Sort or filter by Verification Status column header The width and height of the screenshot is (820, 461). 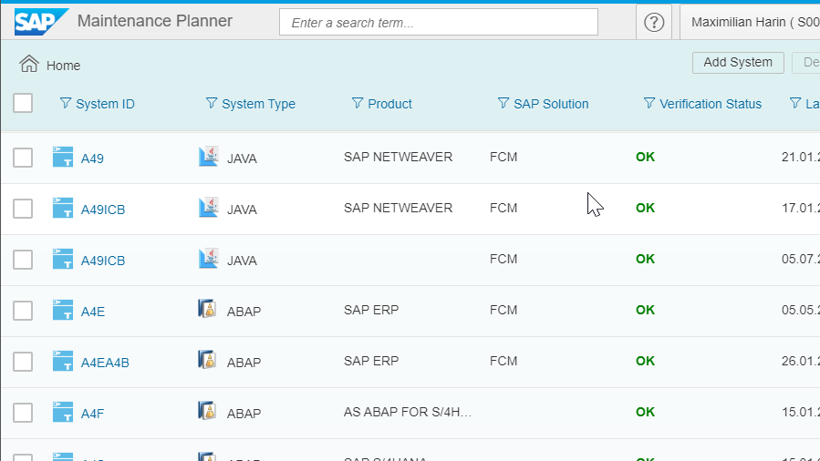click(x=711, y=104)
